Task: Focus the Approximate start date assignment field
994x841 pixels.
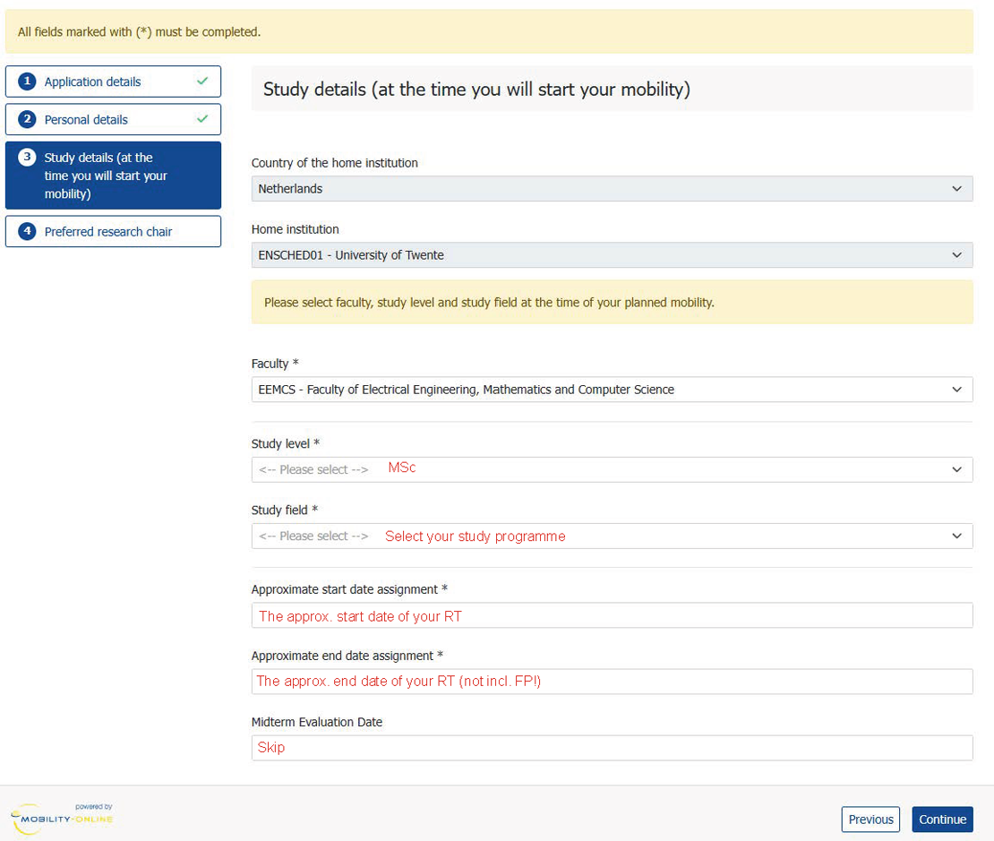Action: pos(612,615)
